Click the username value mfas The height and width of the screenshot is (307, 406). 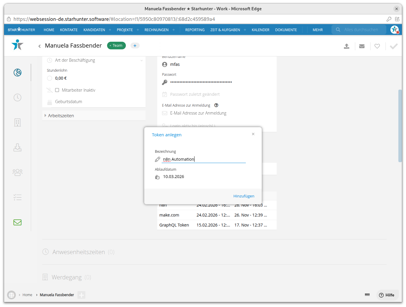[175, 64]
